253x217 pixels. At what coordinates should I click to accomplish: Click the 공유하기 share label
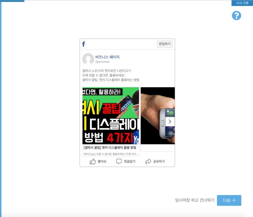click(159, 161)
